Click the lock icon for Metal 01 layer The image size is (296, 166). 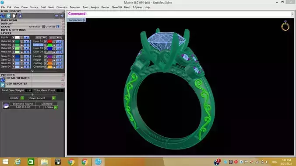22,41
